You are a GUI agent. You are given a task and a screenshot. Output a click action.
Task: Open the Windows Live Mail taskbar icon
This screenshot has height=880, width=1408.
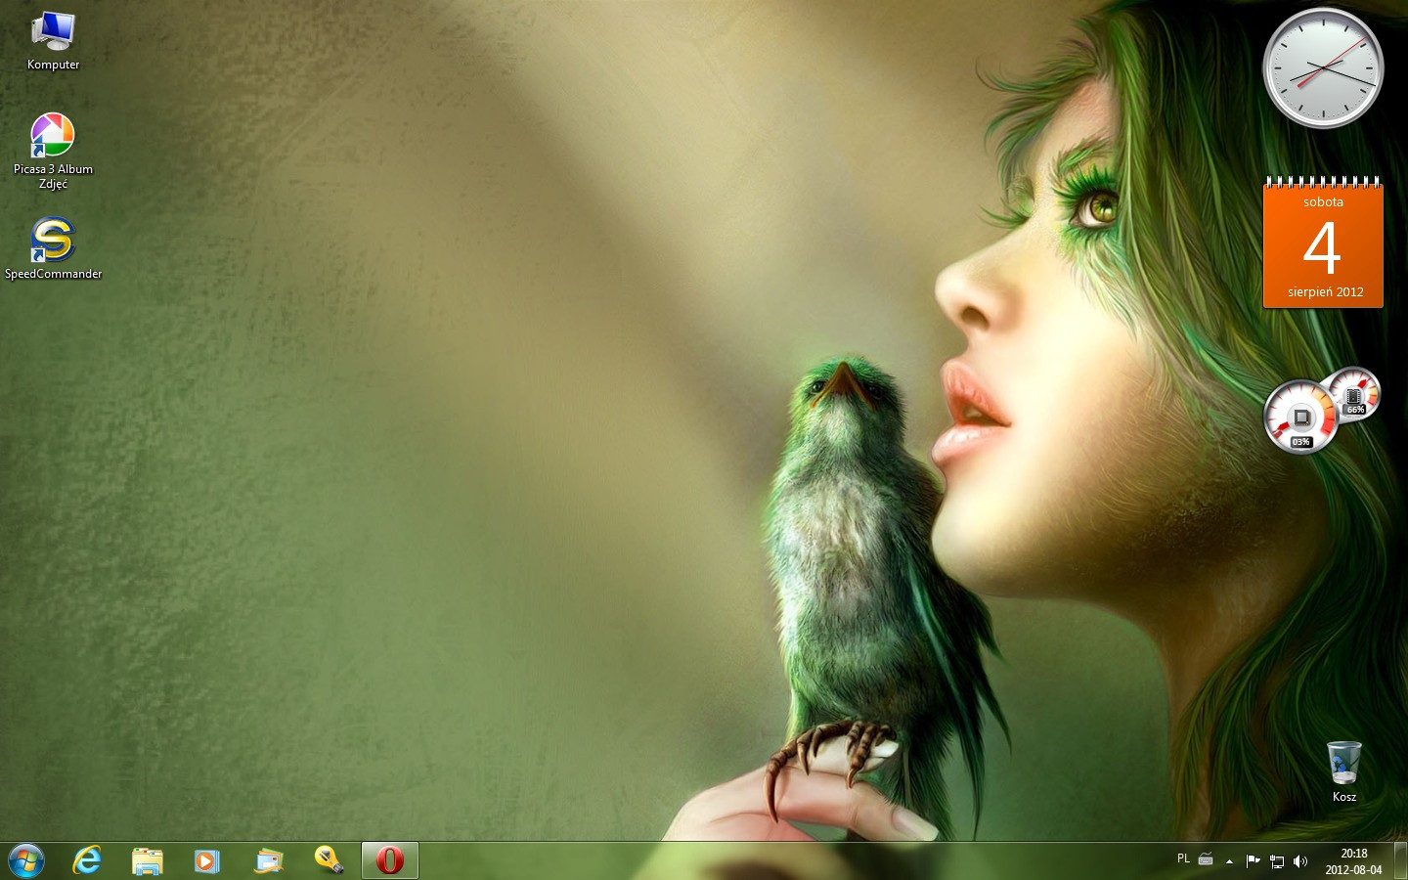pos(268,860)
